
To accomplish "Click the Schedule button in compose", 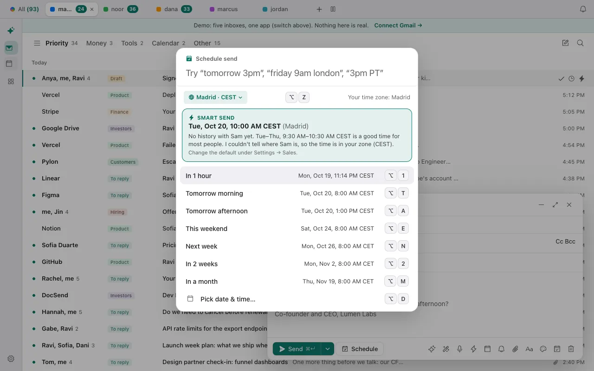I will tap(360, 349).
